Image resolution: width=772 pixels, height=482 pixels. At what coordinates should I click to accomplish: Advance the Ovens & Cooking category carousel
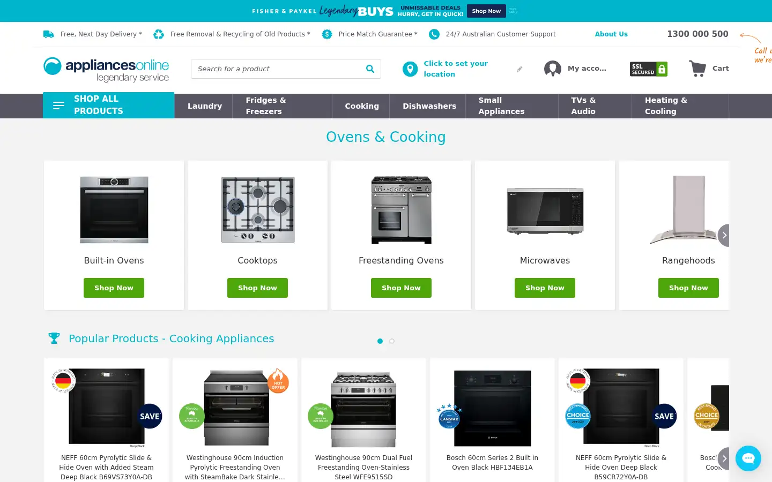tap(724, 235)
